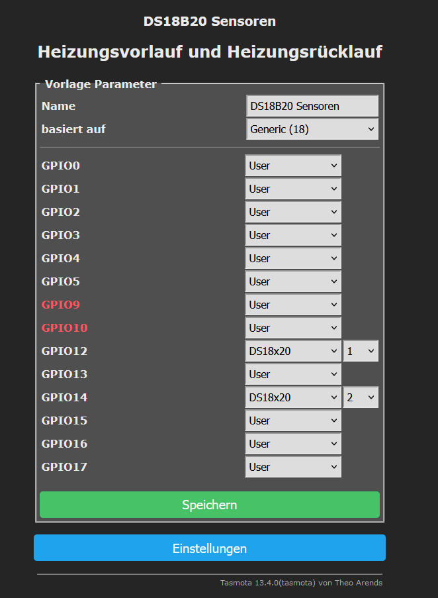
Task: Expand the GPIO1 User dropdown
Action: (293, 189)
